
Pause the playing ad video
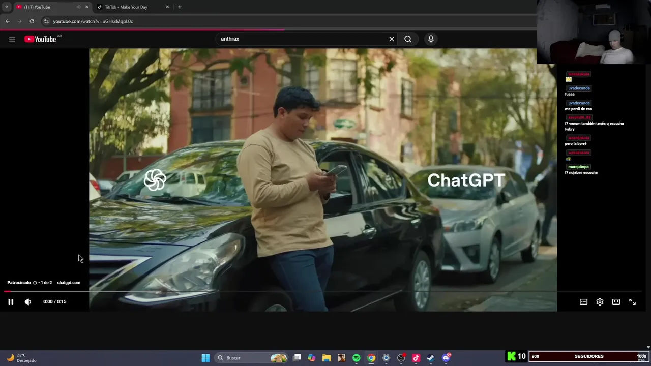coord(11,302)
